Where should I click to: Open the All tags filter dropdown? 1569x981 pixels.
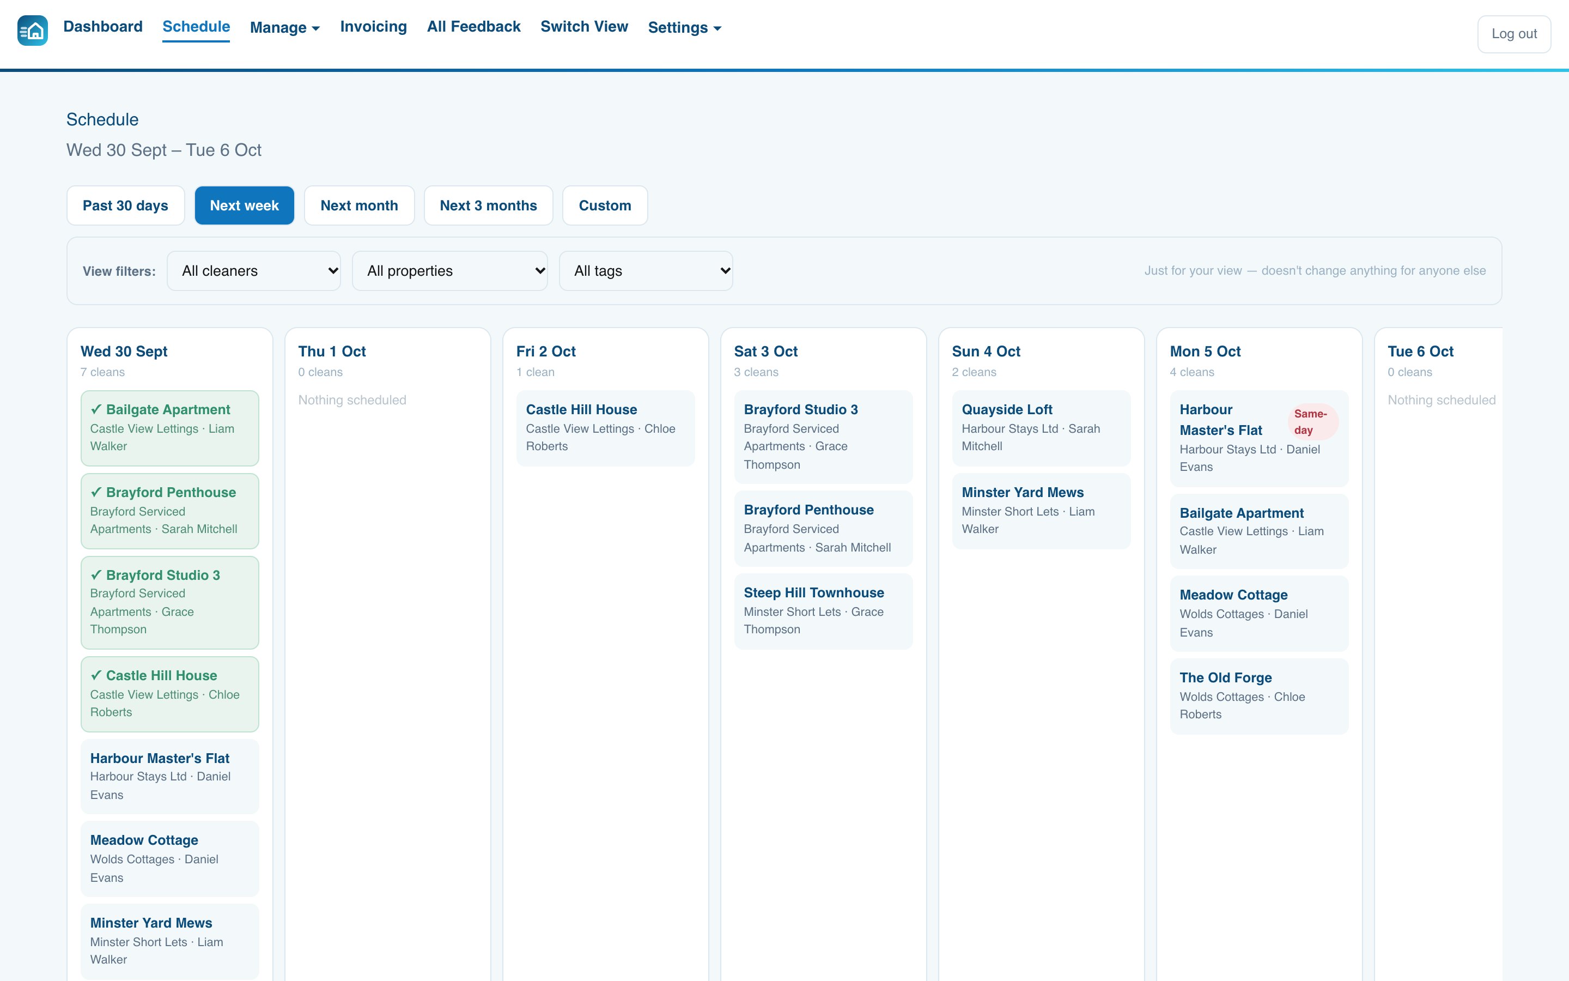tap(646, 271)
